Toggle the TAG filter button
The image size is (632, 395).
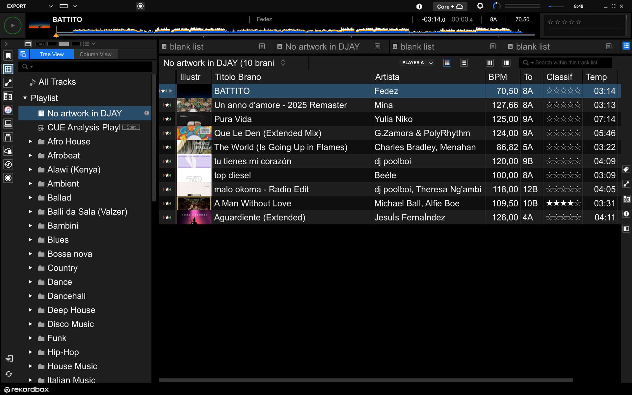40,44
